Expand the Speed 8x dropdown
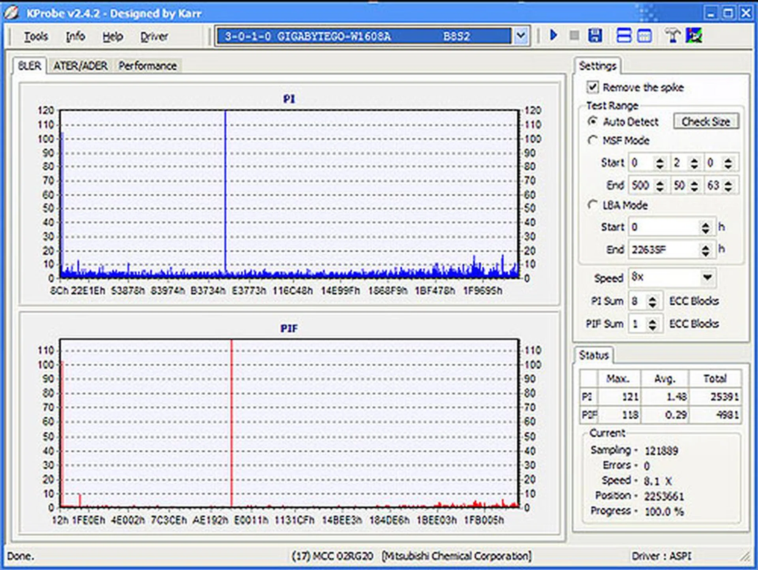 [707, 277]
